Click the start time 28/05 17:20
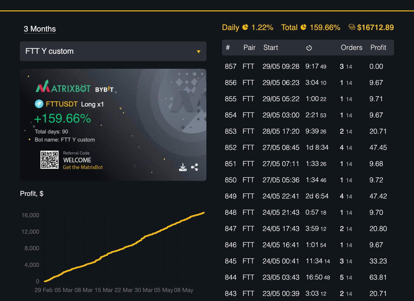 point(281,131)
